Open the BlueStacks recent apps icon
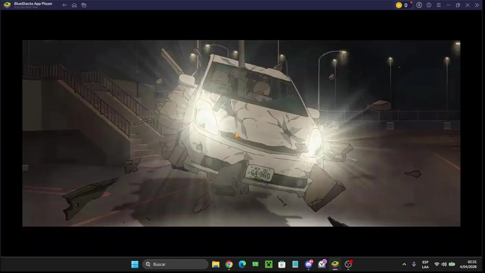This screenshot has height=273, width=485. click(84, 5)
